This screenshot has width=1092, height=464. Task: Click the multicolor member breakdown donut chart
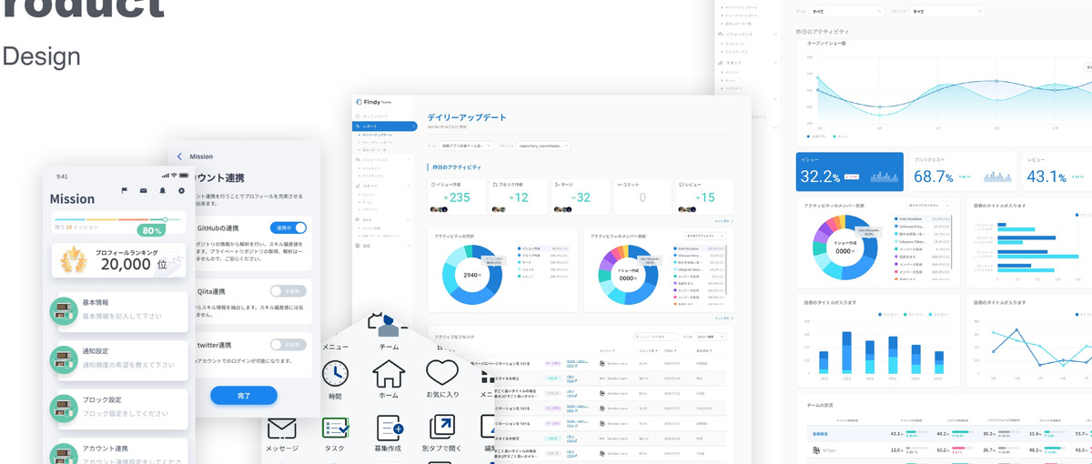click(x=630, y=274)
